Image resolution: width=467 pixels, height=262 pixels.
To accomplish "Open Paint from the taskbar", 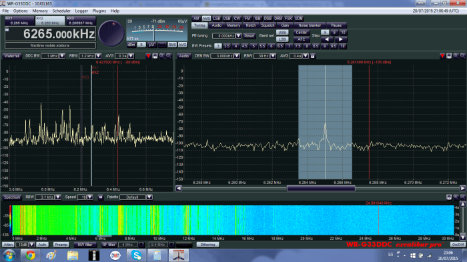I will point(51,255).
